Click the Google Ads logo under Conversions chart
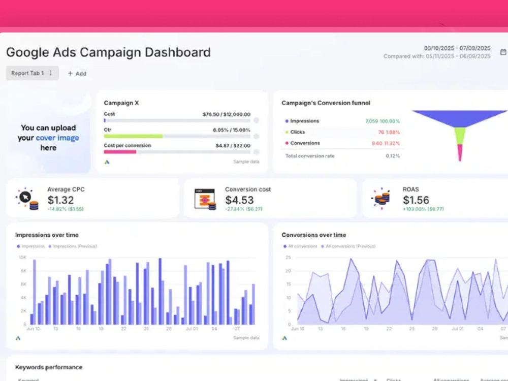Image resolution: width=508 pixels, height=381 pixels. (284, 338)
